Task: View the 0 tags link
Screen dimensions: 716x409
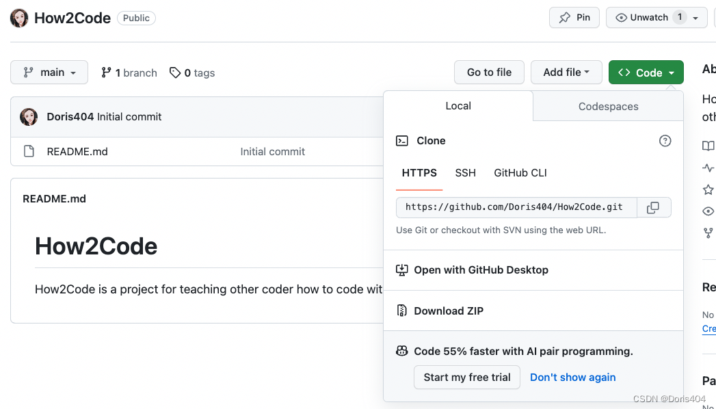Action: 192,72
